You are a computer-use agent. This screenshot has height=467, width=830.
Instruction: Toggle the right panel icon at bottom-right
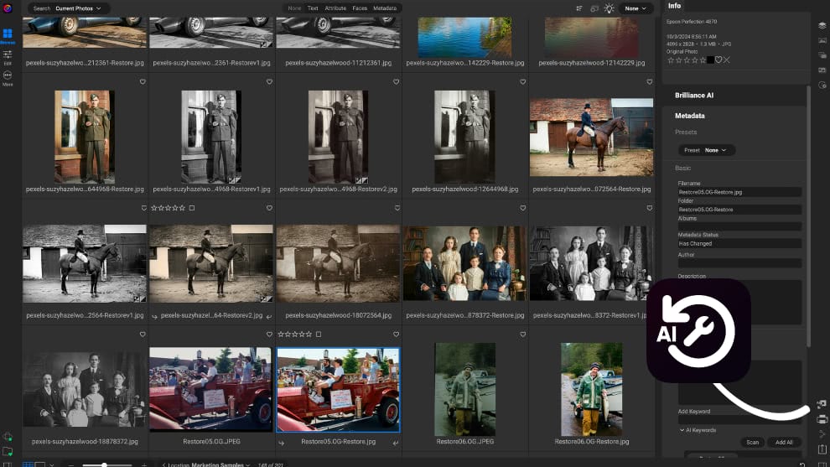pyautogui.click(x=822, y=464)
